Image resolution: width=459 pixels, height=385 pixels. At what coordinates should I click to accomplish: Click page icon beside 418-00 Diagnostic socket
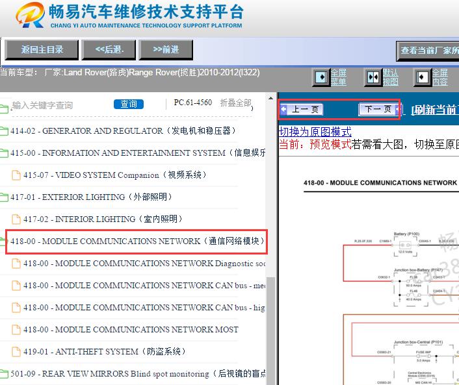(16, 264)
